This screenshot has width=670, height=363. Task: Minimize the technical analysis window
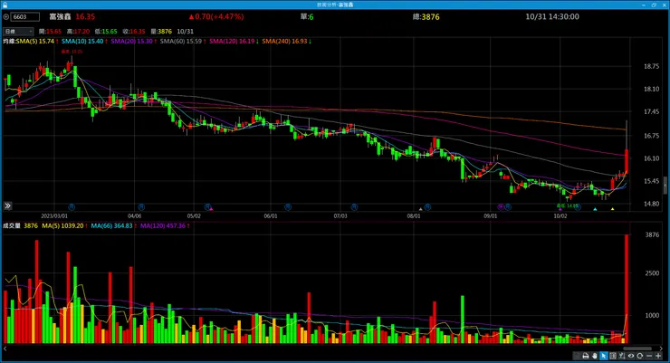(644, 5)
